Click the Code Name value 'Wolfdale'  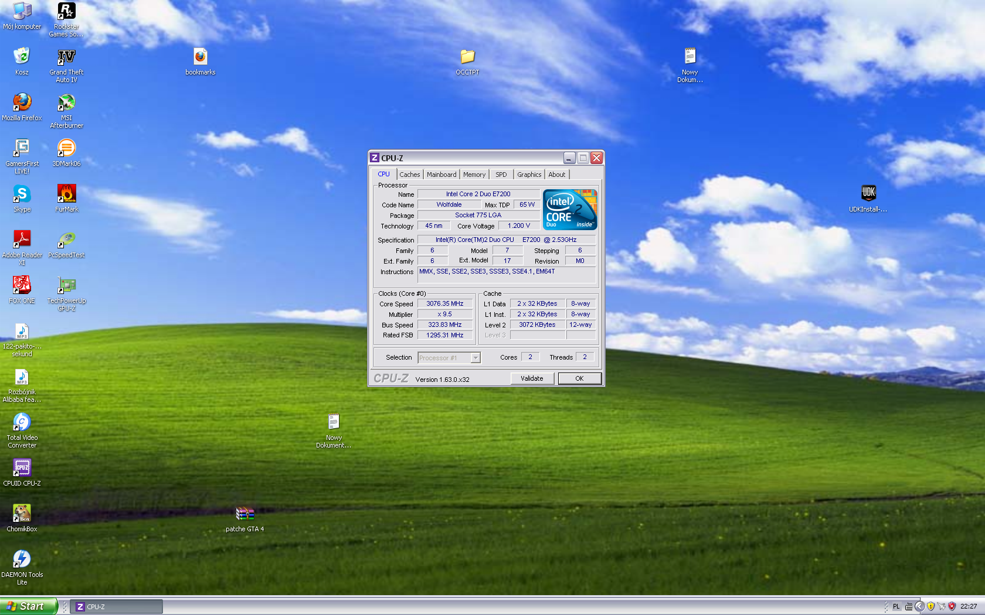pos(449,204)
